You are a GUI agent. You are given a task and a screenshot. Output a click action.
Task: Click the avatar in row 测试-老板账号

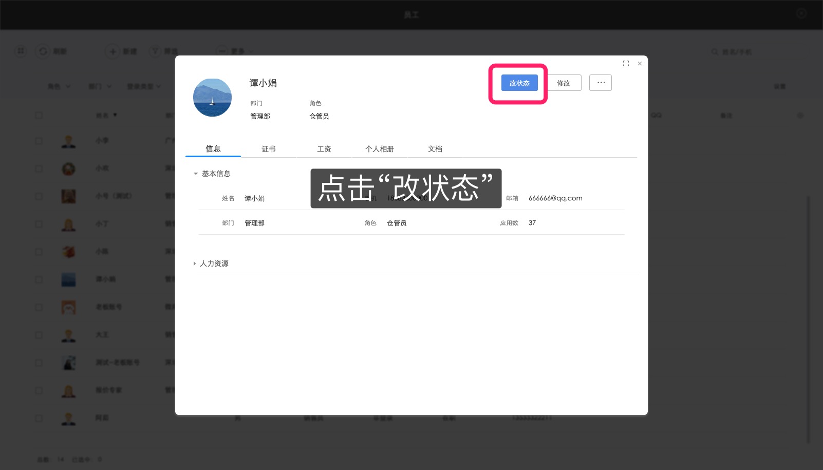point(68,363)
